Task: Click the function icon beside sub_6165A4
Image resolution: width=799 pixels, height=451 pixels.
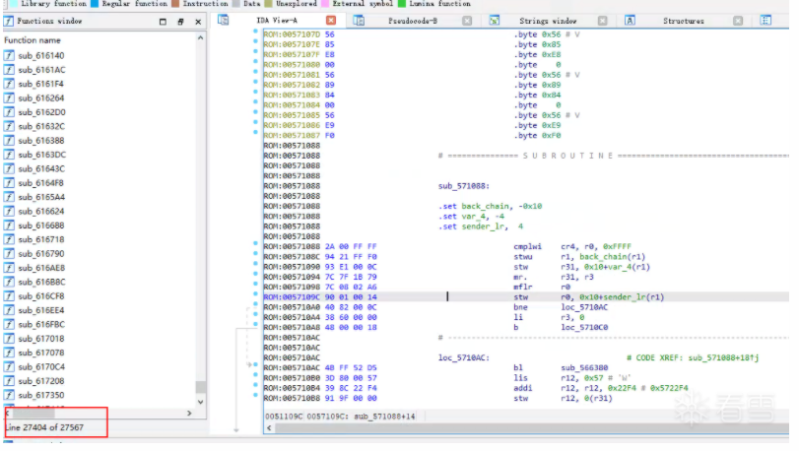Action: (x=9, y=197)
